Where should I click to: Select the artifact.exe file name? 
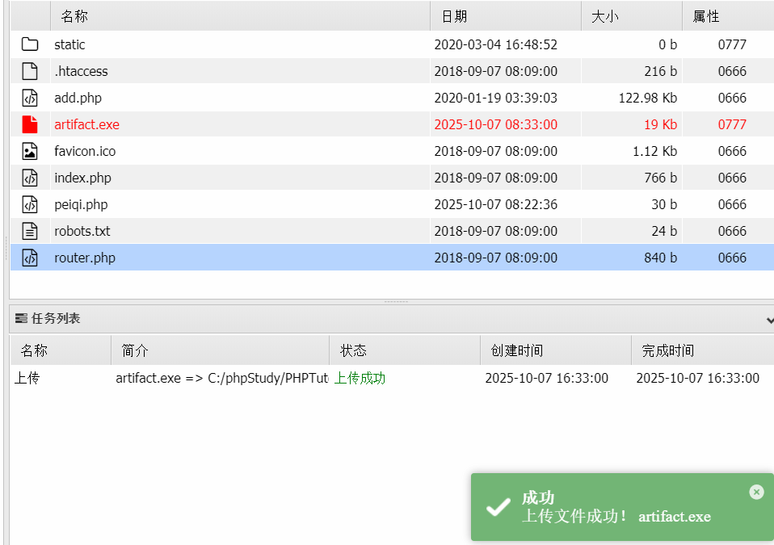coord(86,124)
